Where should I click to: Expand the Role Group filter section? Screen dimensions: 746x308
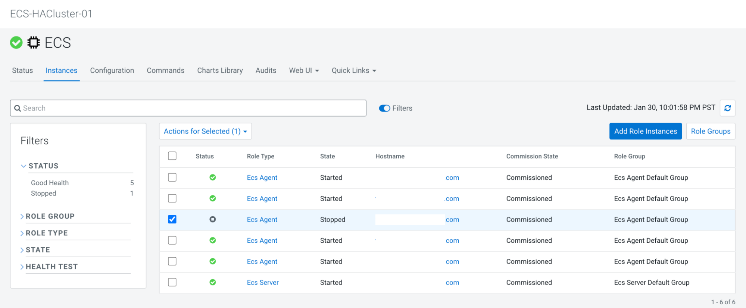point(50,216)
